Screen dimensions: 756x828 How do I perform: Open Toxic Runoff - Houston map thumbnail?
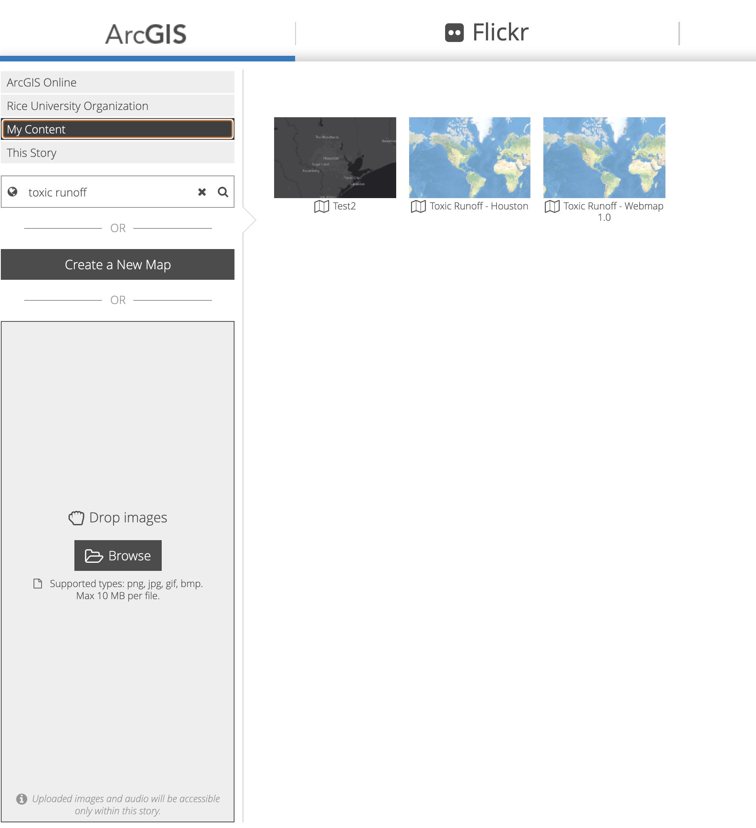coord(470,158)
